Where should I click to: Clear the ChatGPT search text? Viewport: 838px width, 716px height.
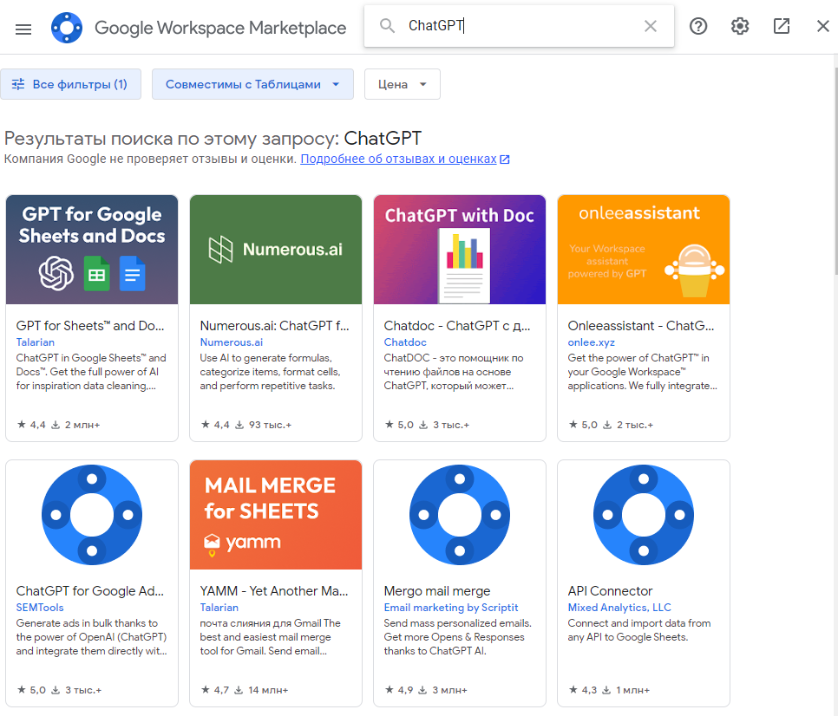[x=650, y=26]
